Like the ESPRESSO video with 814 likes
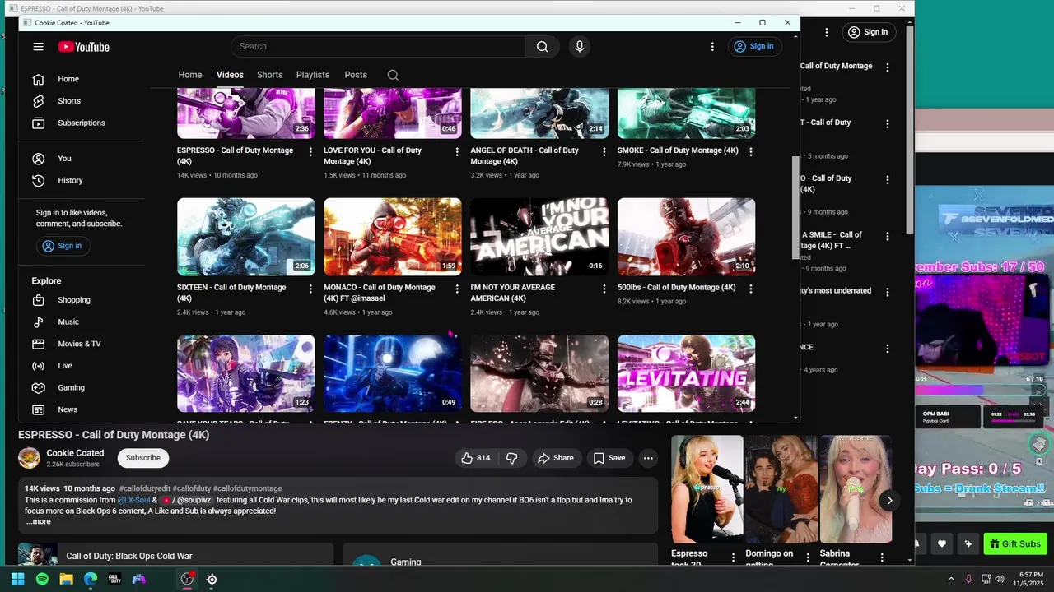 (476, 458)
